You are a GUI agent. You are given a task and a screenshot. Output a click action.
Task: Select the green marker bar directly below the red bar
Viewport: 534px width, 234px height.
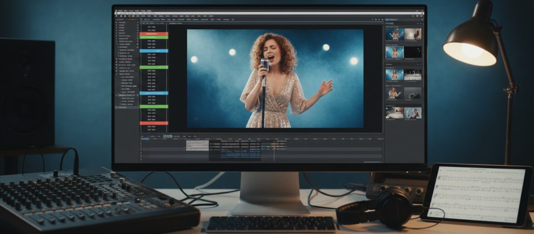point(154,37)
